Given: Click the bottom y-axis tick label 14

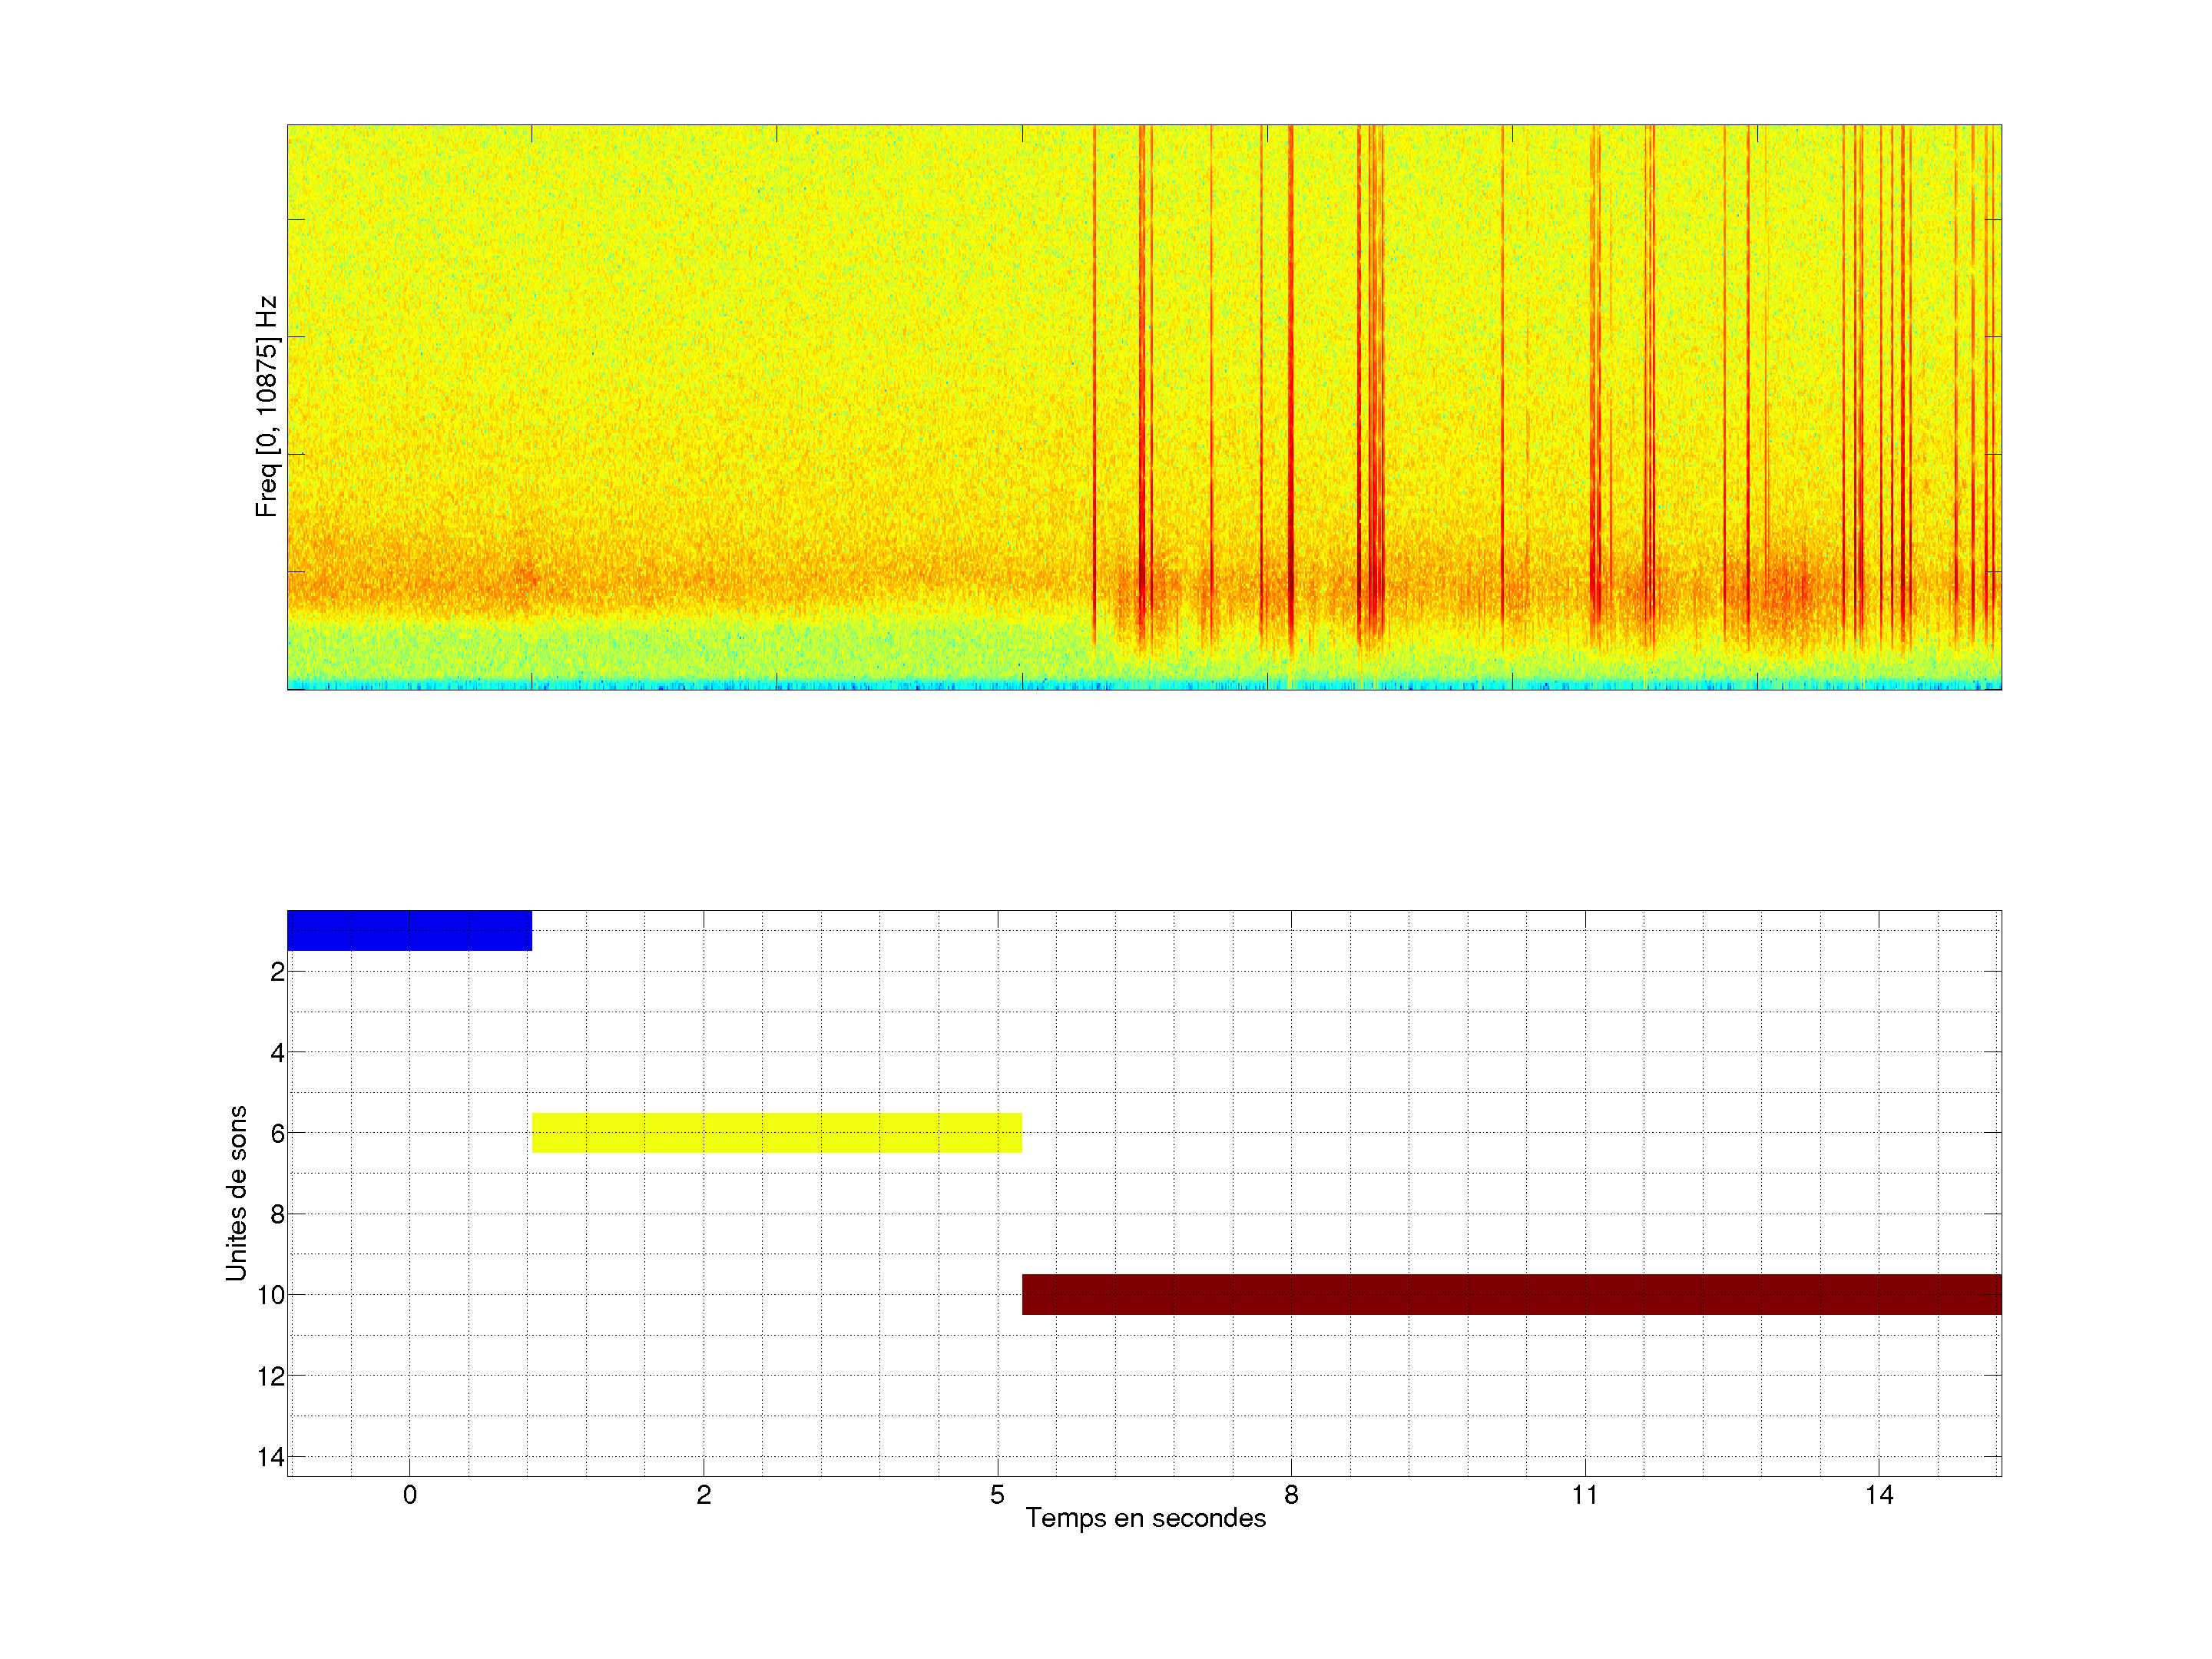Looking at the screenshot, I should coord(271,1457).
